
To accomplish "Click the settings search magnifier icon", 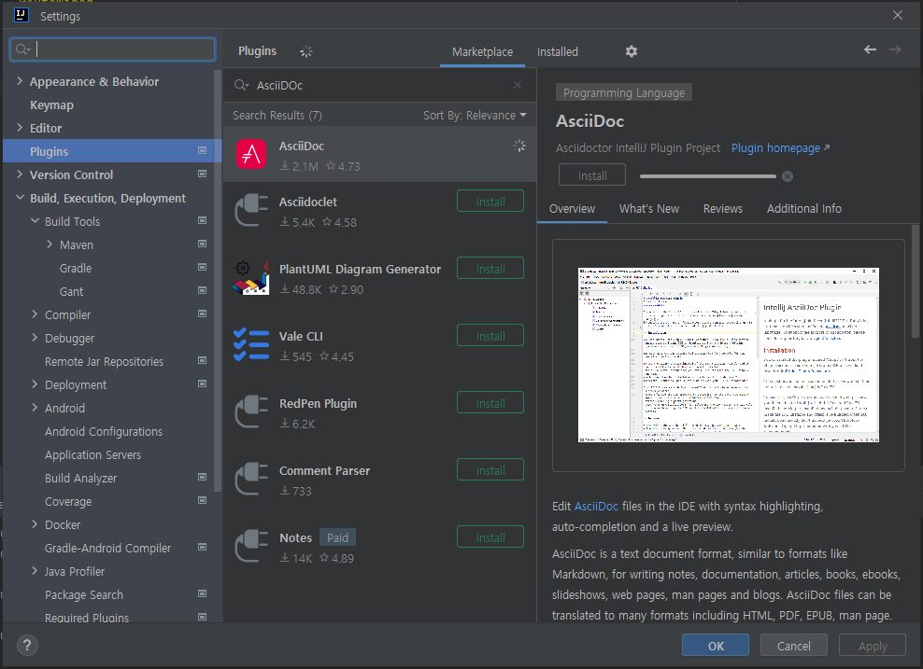I will point(22,49).
